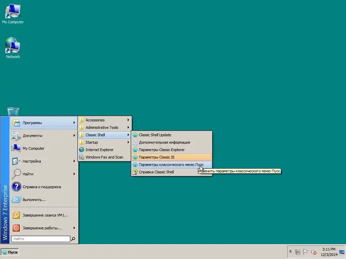
Task: Click the Документы icon in Start menu
Action: click(16, 136)
